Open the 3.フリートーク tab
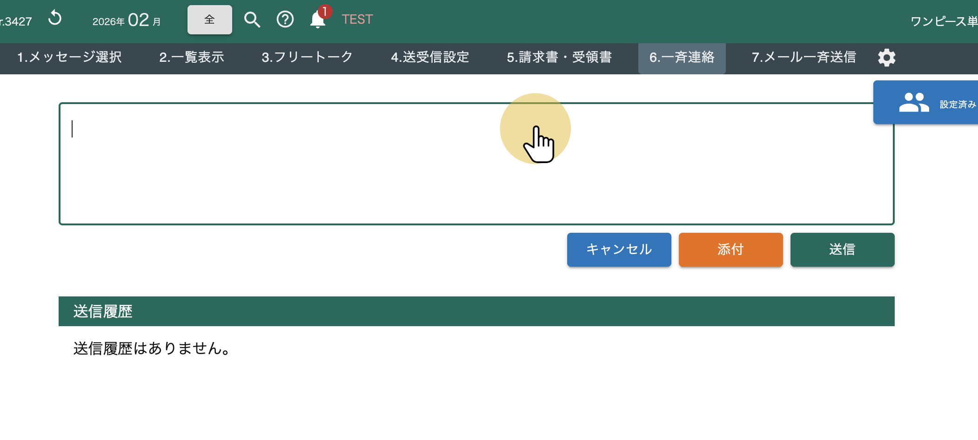The height and width of the screenshot is (440, 978). (x=307, y=57)
